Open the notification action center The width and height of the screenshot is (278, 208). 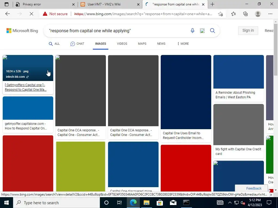(269, 203)
